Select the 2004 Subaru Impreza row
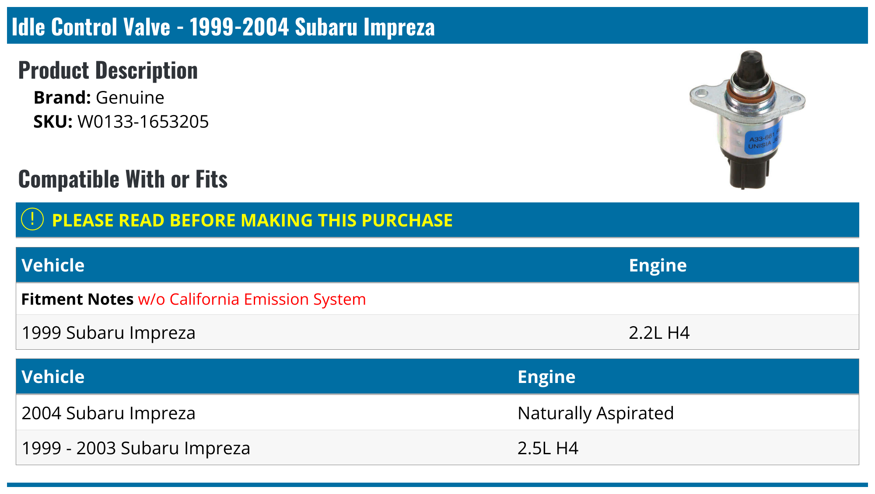Screen dimensions: 875x494 click(x=108, y=413)
